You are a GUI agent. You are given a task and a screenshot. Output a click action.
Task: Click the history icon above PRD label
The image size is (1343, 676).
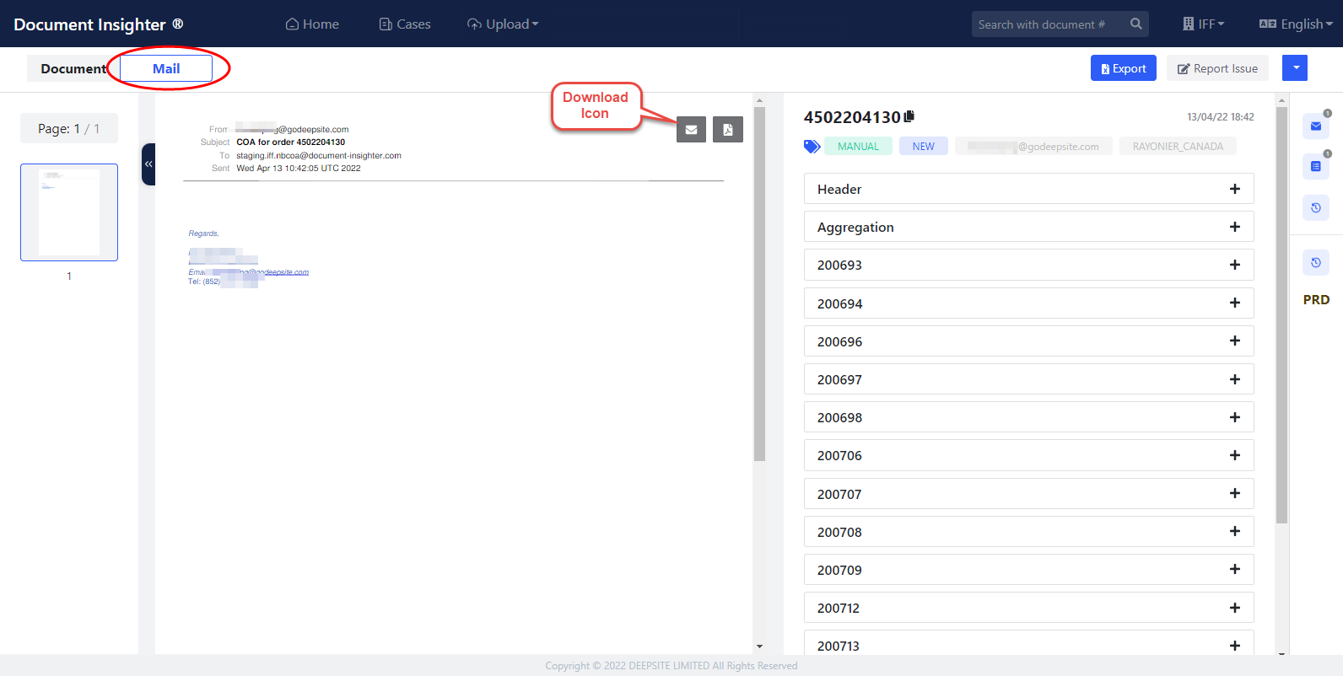click(1315, 263)
